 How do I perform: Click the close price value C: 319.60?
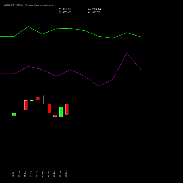tap(65, 10)
